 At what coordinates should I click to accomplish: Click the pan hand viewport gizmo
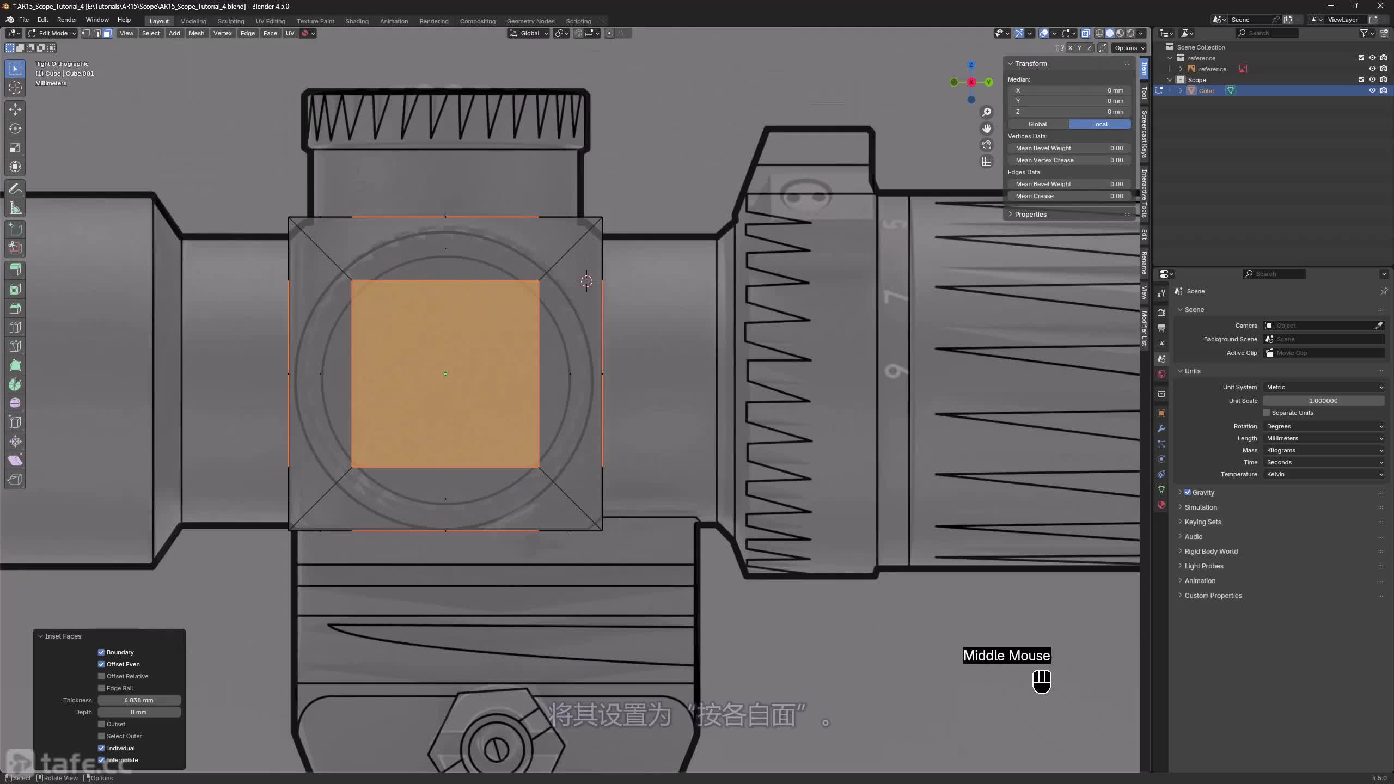pyautogui.click(x=987, y=128)
